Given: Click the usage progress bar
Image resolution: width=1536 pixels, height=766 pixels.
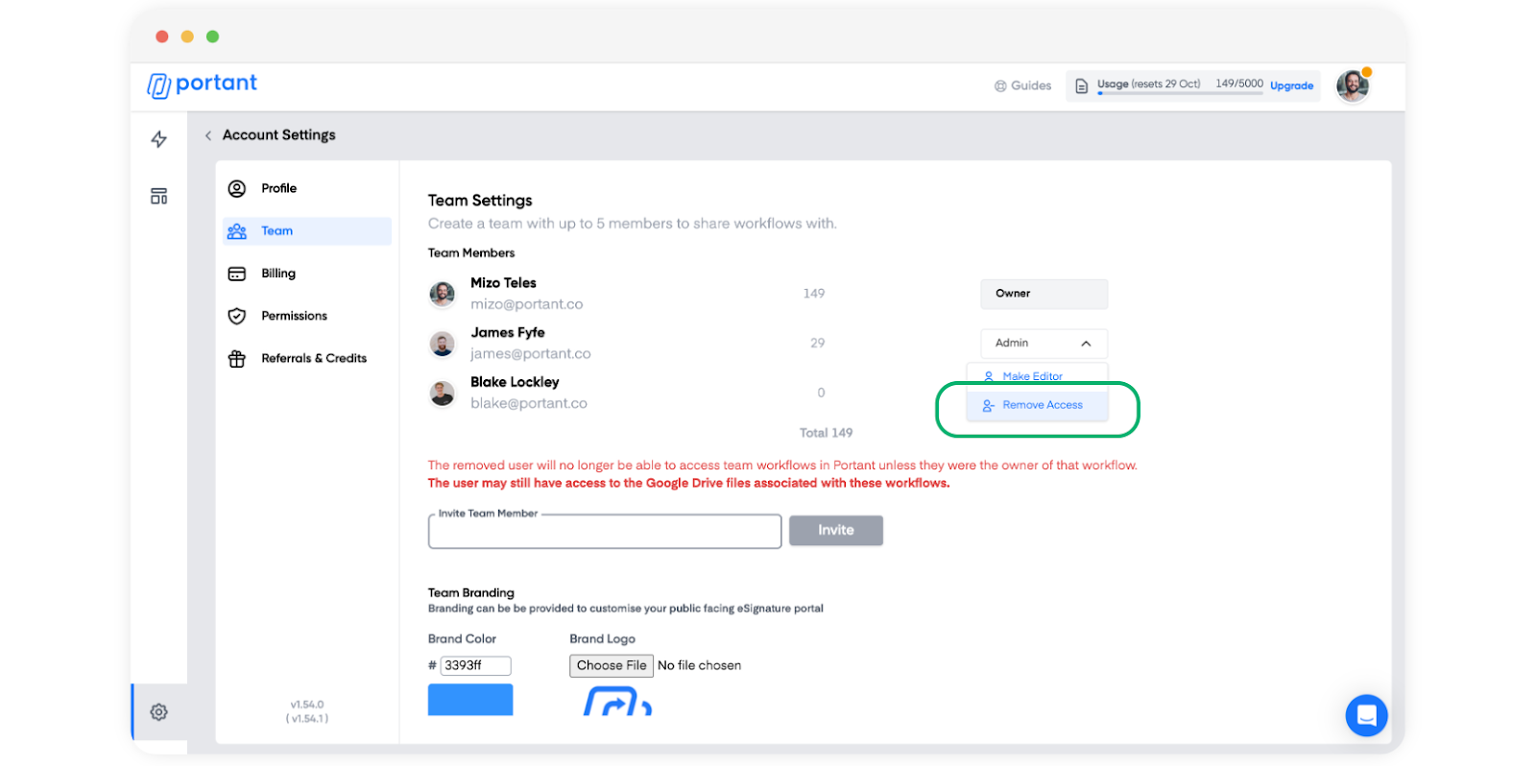Looking at the screenshot, I should pos(1180,94).
